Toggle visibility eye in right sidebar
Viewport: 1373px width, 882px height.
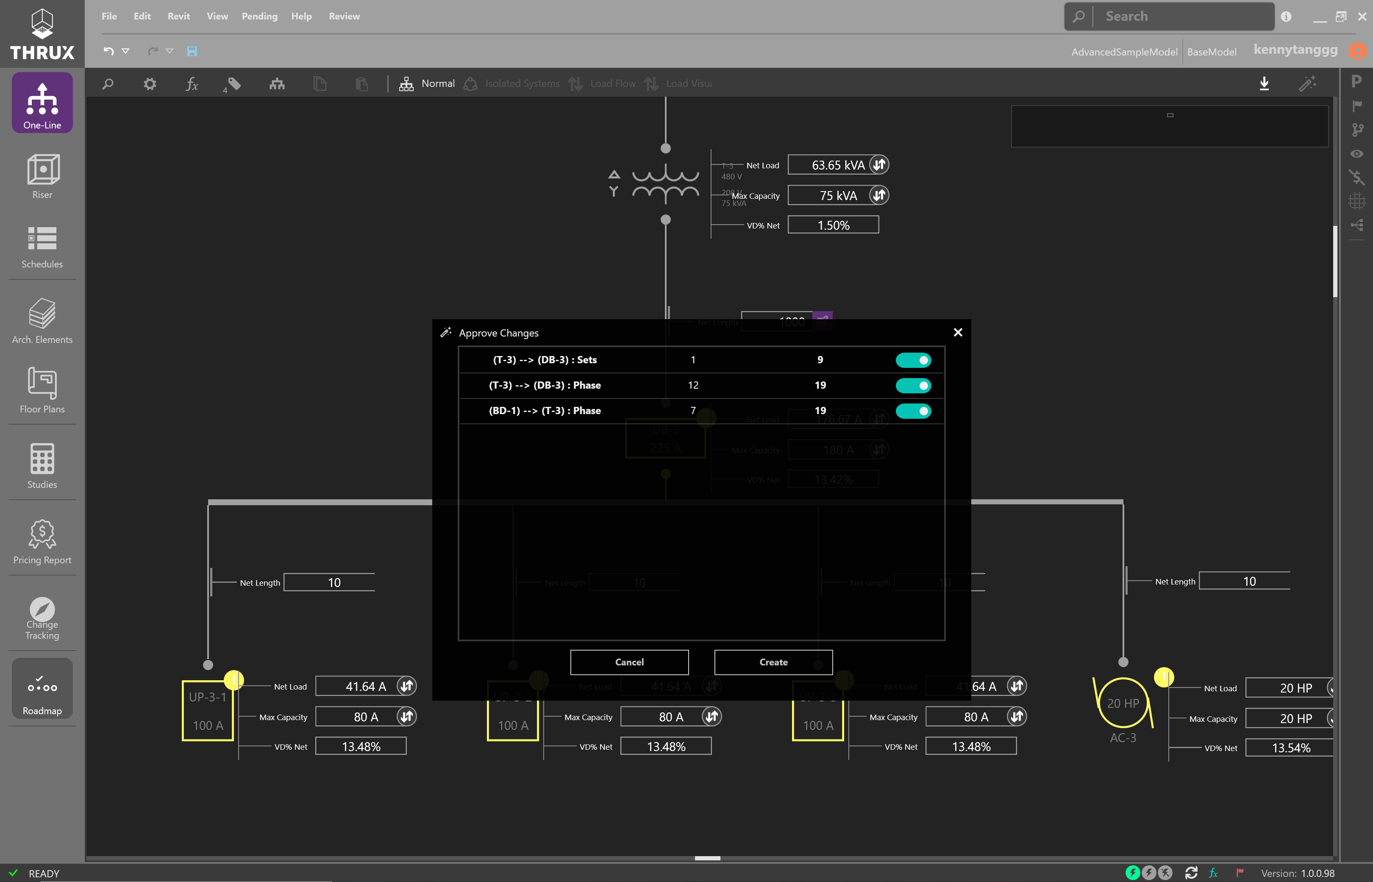coord(1356,153)
